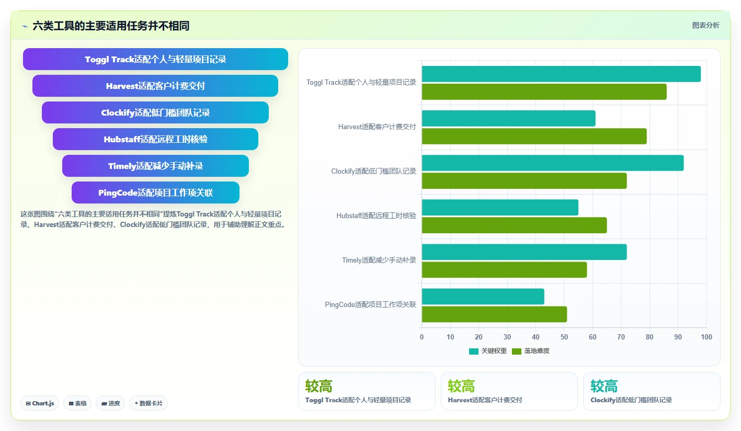741x431 pixels.
Task: Select the Timely适配减少手动补录 funnel bar
Action: pyautogui.click(x=155, y=166)
